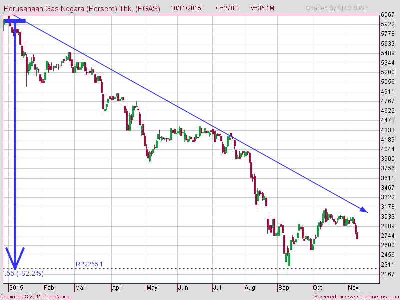
Task: Click the 3322 price axis label
Action: [x=388, y=197]
